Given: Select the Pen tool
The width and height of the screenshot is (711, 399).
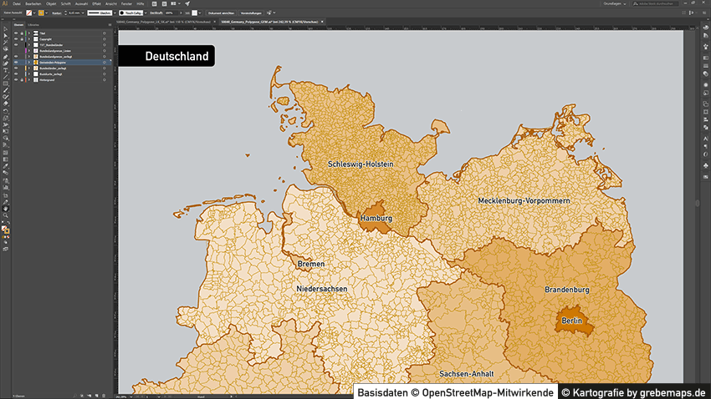Looking at the screenshot, I should tap(5, 57).
